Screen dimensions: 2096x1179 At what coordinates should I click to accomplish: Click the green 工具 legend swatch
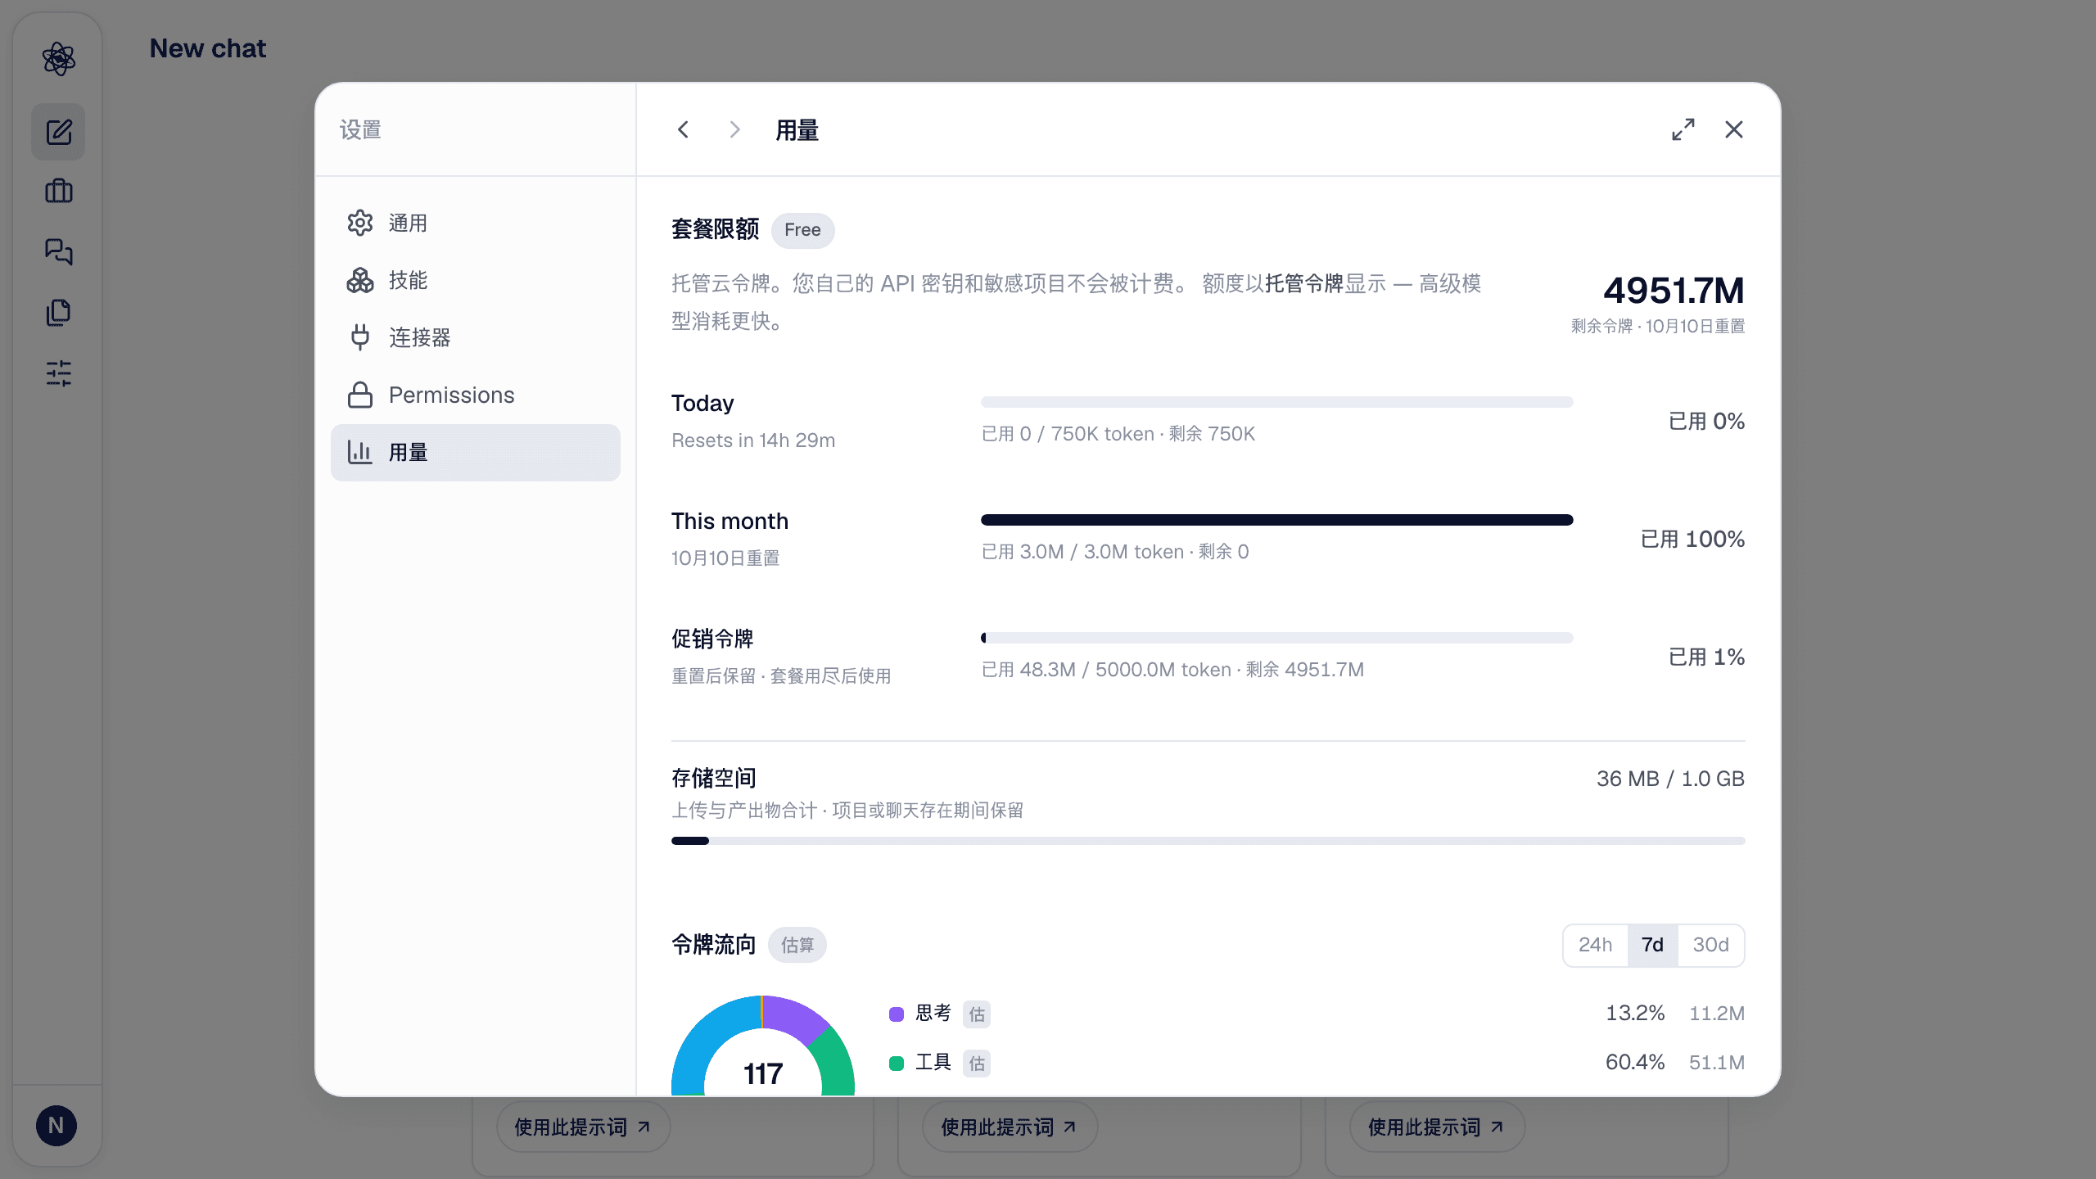point(897,1063)
